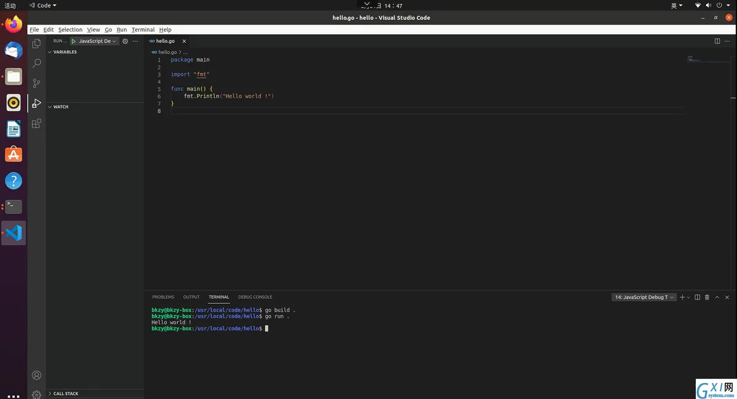Open the Code application menu in top bar

(42, 6)
